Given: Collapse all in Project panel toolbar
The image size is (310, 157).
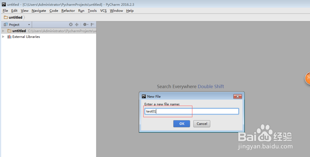Looking at the screenshot, I should click(x=77, y=24).
